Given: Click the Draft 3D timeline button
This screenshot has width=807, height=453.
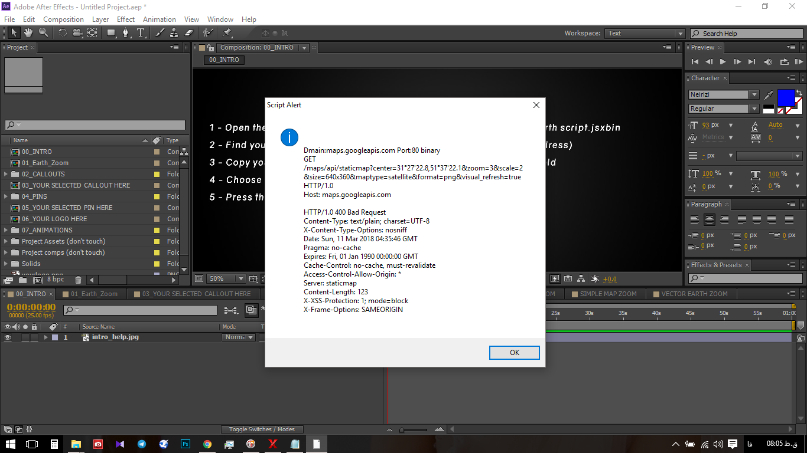Looking at the screenshot, I should [x=251, y=310].
